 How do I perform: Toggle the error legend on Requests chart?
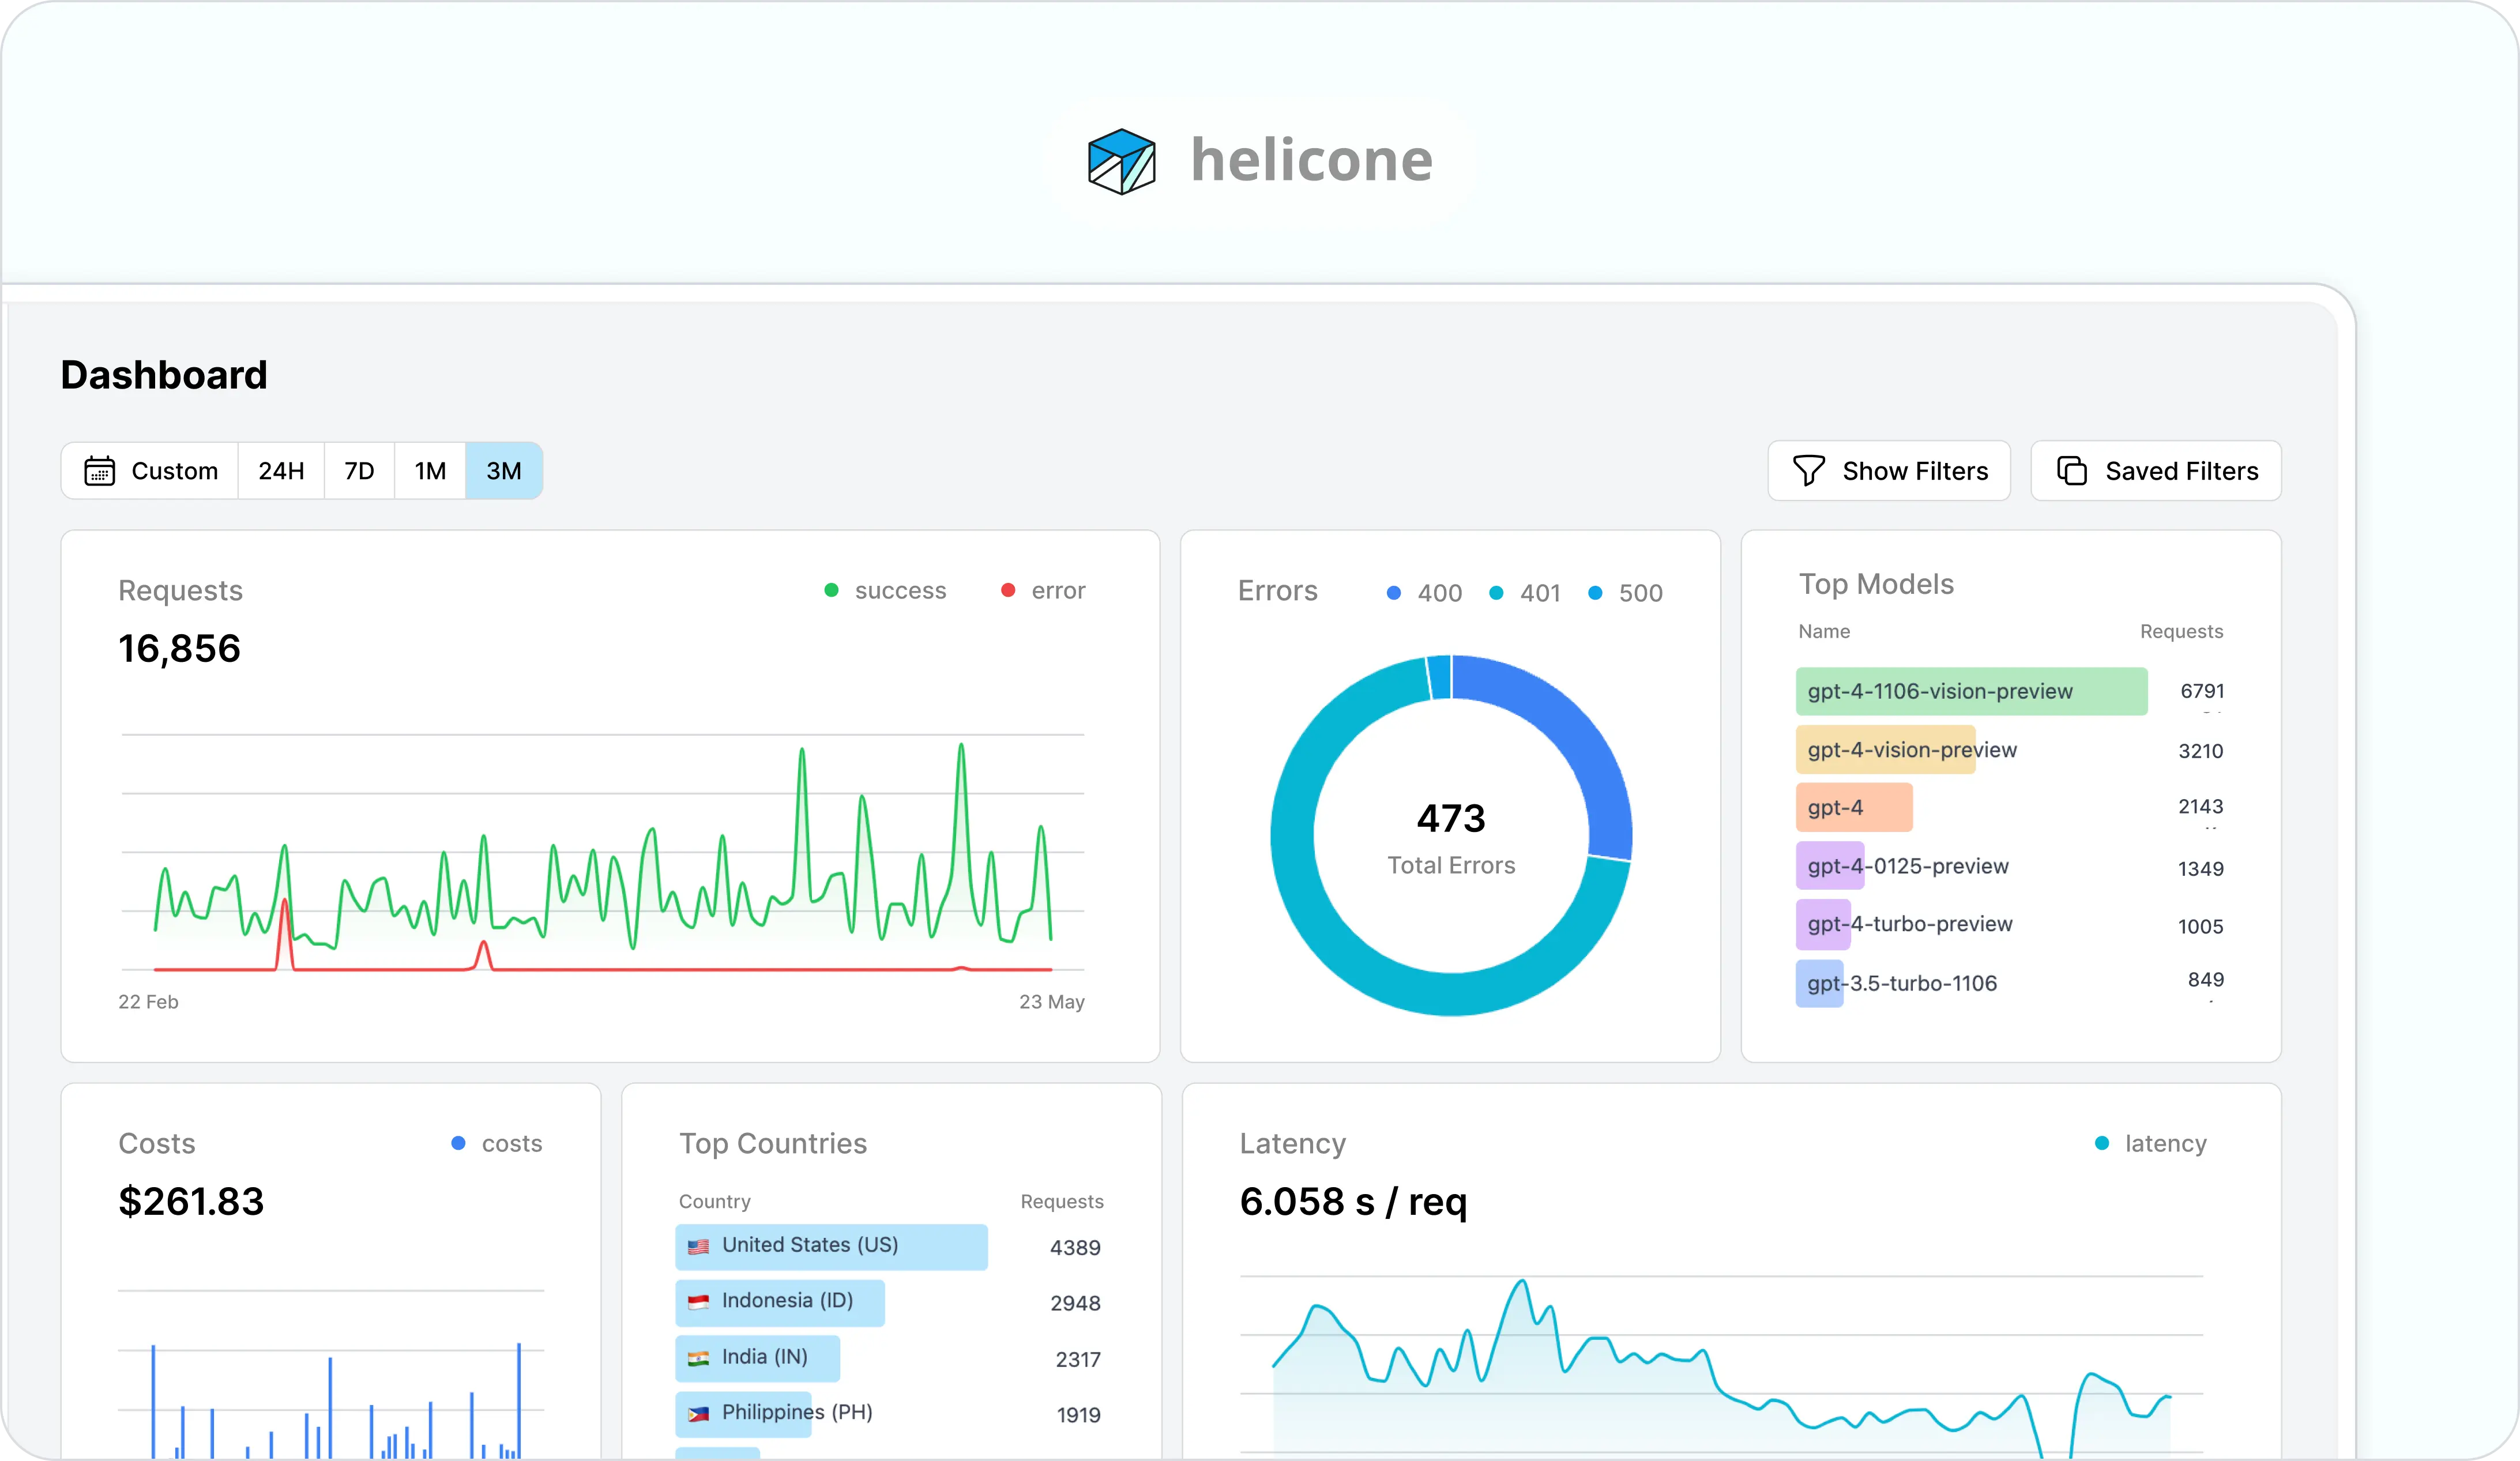click(x=1007, y=590)
